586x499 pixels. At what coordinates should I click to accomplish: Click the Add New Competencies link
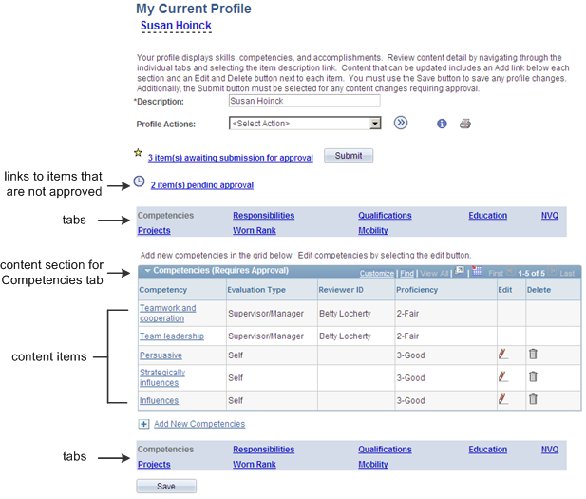[x=199, y=424]
